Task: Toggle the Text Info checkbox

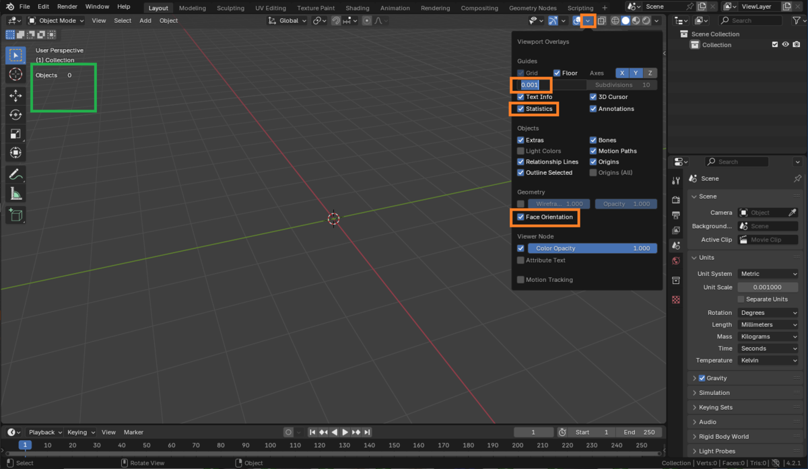Action: click(x=520, y=97)
